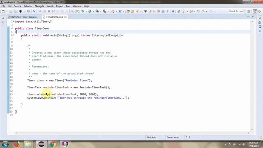
Task: Close the TimerDemo.java tab
Action: [65, 17]
